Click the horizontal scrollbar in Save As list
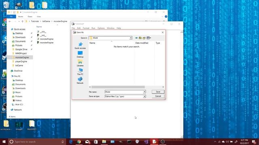Screen dimensions: 259x145 click(118, 87)
